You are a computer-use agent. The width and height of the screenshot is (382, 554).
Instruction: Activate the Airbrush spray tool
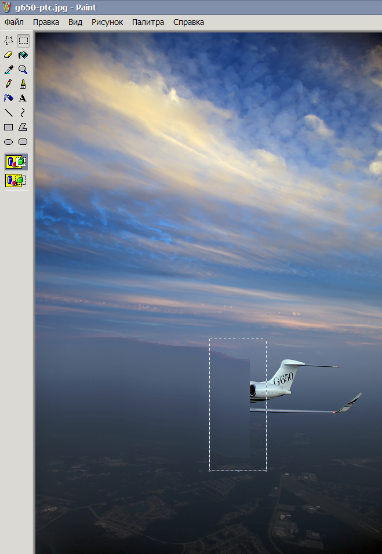click(x=9, y=98)
